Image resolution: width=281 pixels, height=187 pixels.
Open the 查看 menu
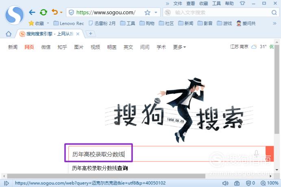(x=190, y=3)
